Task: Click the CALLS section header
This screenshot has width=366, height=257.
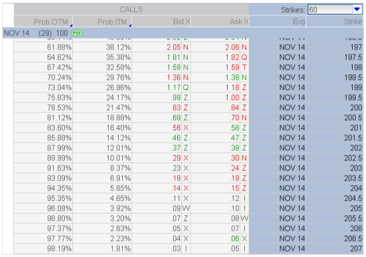Action: point(131,9)
